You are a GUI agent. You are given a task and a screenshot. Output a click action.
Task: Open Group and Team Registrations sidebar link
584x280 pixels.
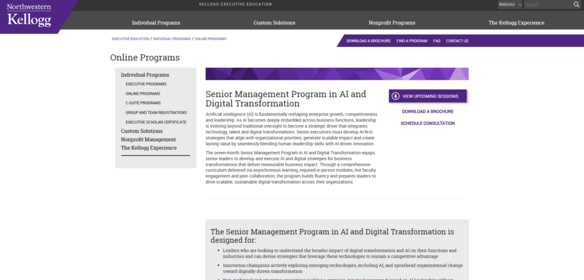(156, 112)
